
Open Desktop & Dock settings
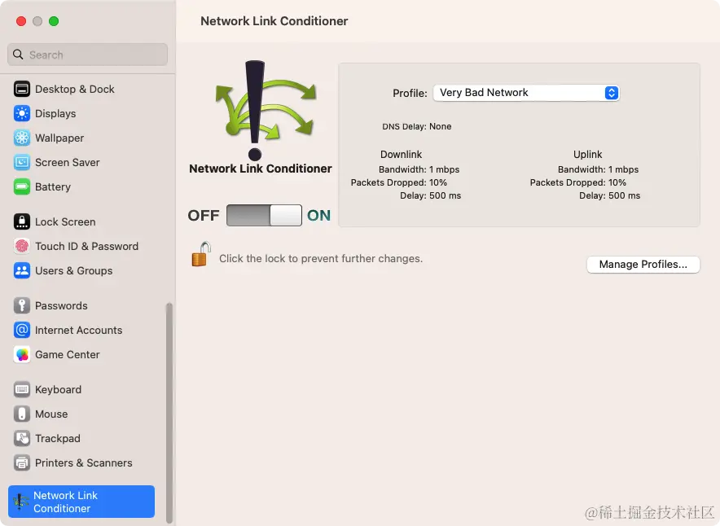tap(81, 89)
